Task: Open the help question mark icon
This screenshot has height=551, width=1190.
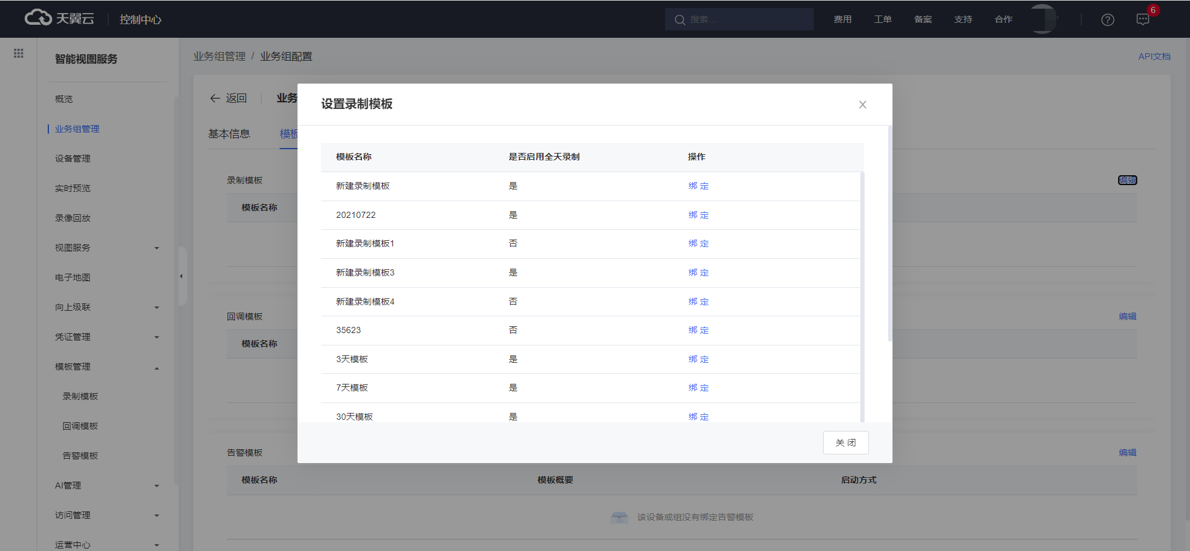Action: pos(1108,20)
